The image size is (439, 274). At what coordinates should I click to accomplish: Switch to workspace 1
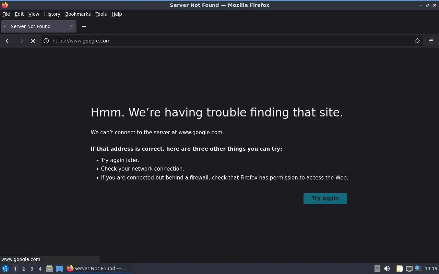pos(15,269)
